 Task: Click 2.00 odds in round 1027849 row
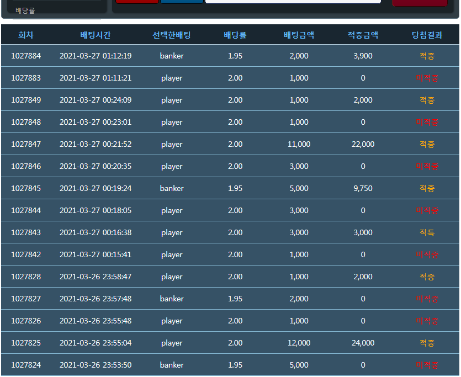(x=235, y=100)
